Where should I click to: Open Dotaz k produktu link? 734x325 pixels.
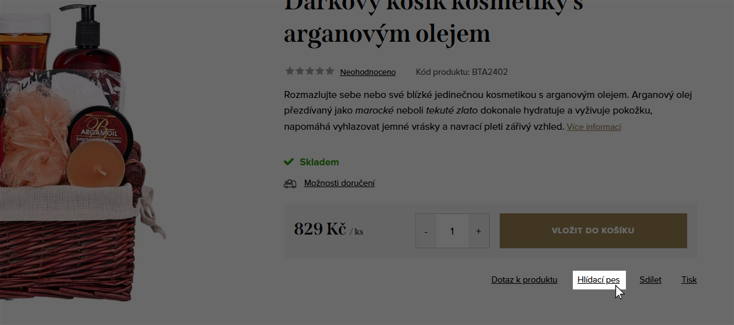(x=524, y=279)
